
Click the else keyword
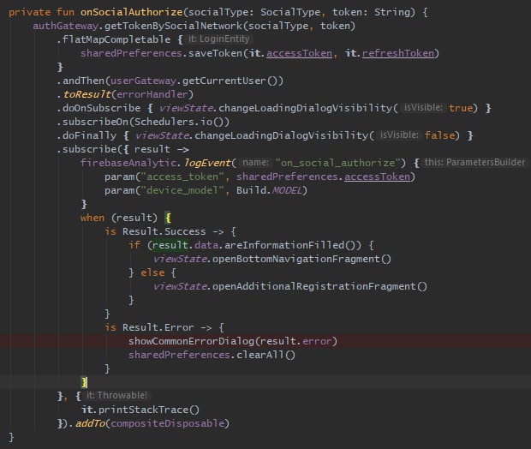[152, 272]
